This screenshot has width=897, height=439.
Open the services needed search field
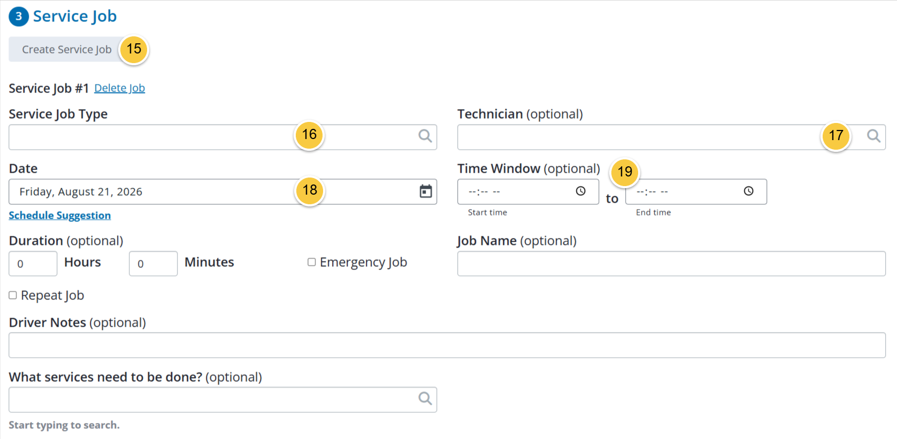pyautogui.click(x=223, y=399)
